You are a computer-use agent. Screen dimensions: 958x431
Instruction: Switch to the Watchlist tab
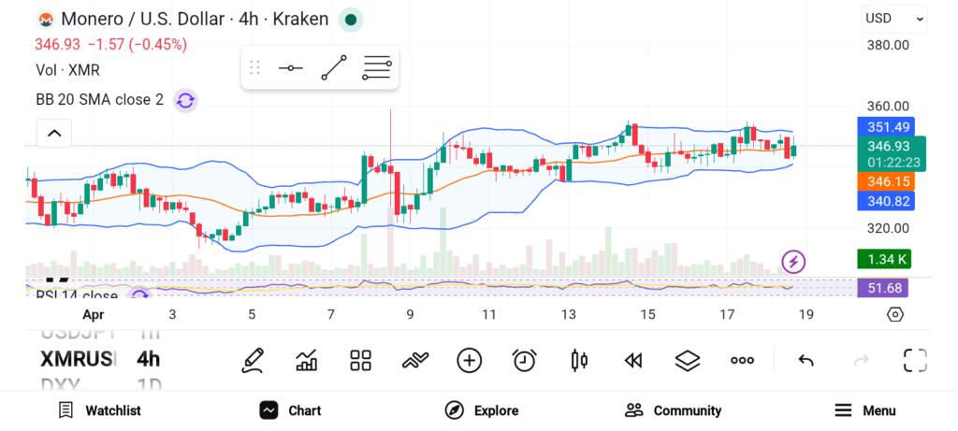99,410
